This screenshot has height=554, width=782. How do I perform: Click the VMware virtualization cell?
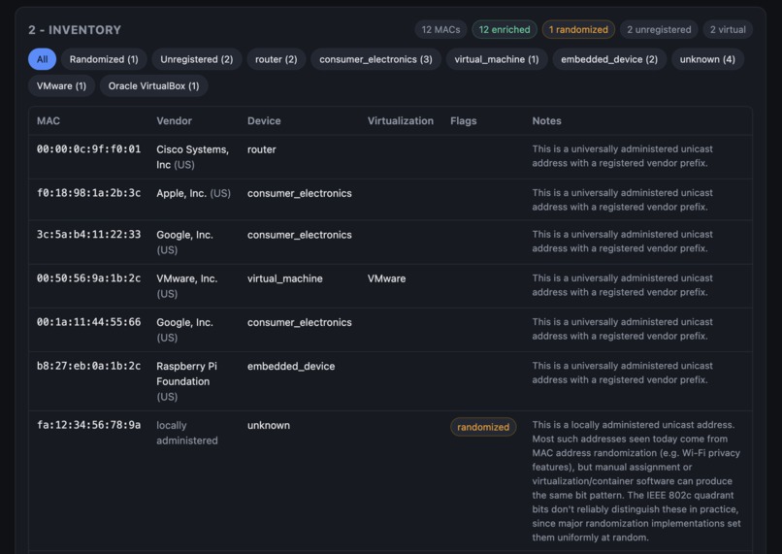pyautogui.click(x=386, y=278)
